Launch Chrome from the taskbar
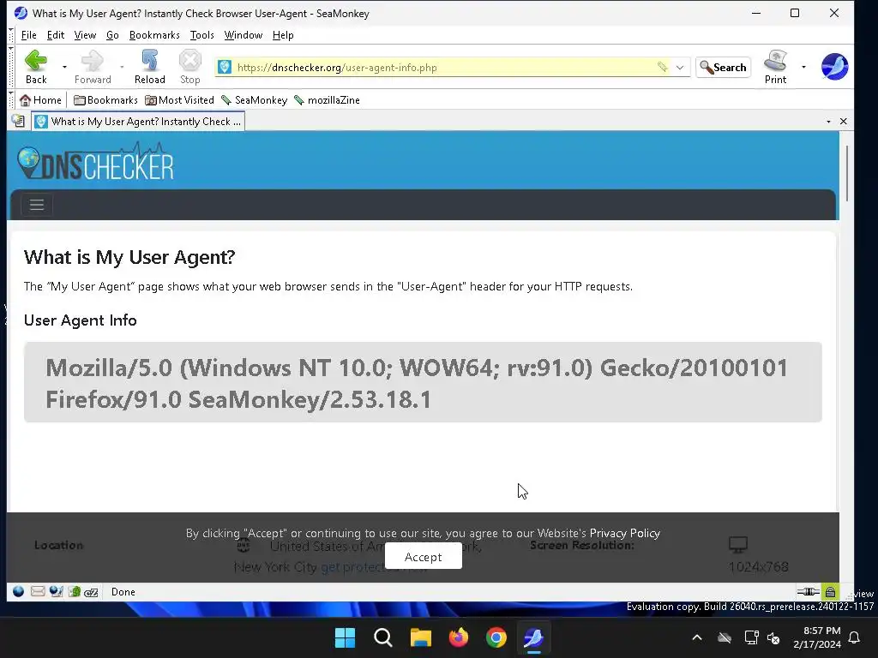Viewport: 878px width, 658px height. (x=496, y=637)
